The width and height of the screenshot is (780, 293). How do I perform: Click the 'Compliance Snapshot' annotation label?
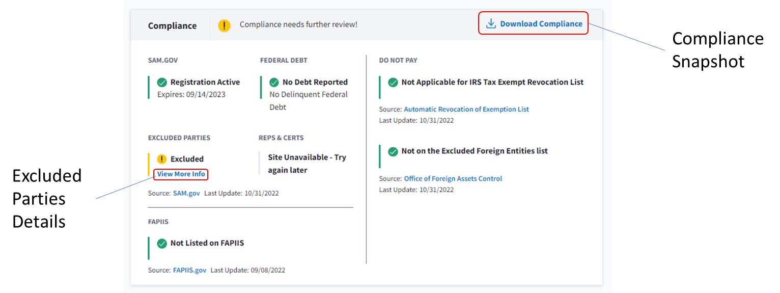[717, 50]
